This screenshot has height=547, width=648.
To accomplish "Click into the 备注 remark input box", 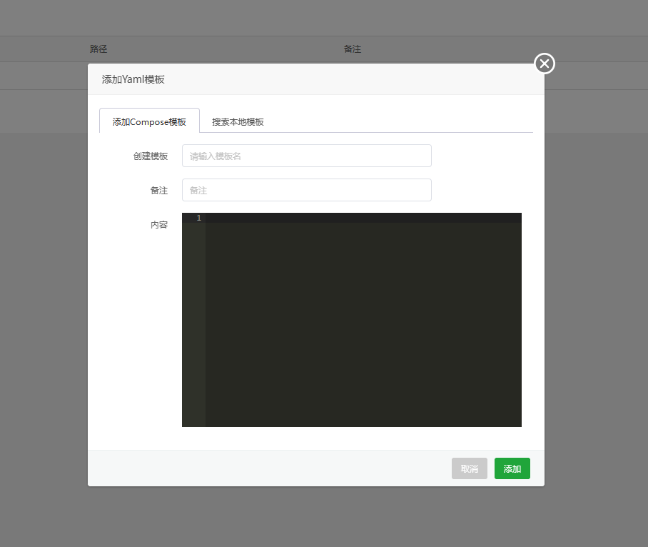I will [x=306, y=190].
